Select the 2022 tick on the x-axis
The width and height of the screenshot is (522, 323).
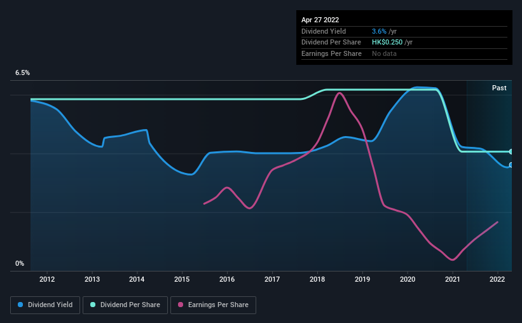point(497,279)
